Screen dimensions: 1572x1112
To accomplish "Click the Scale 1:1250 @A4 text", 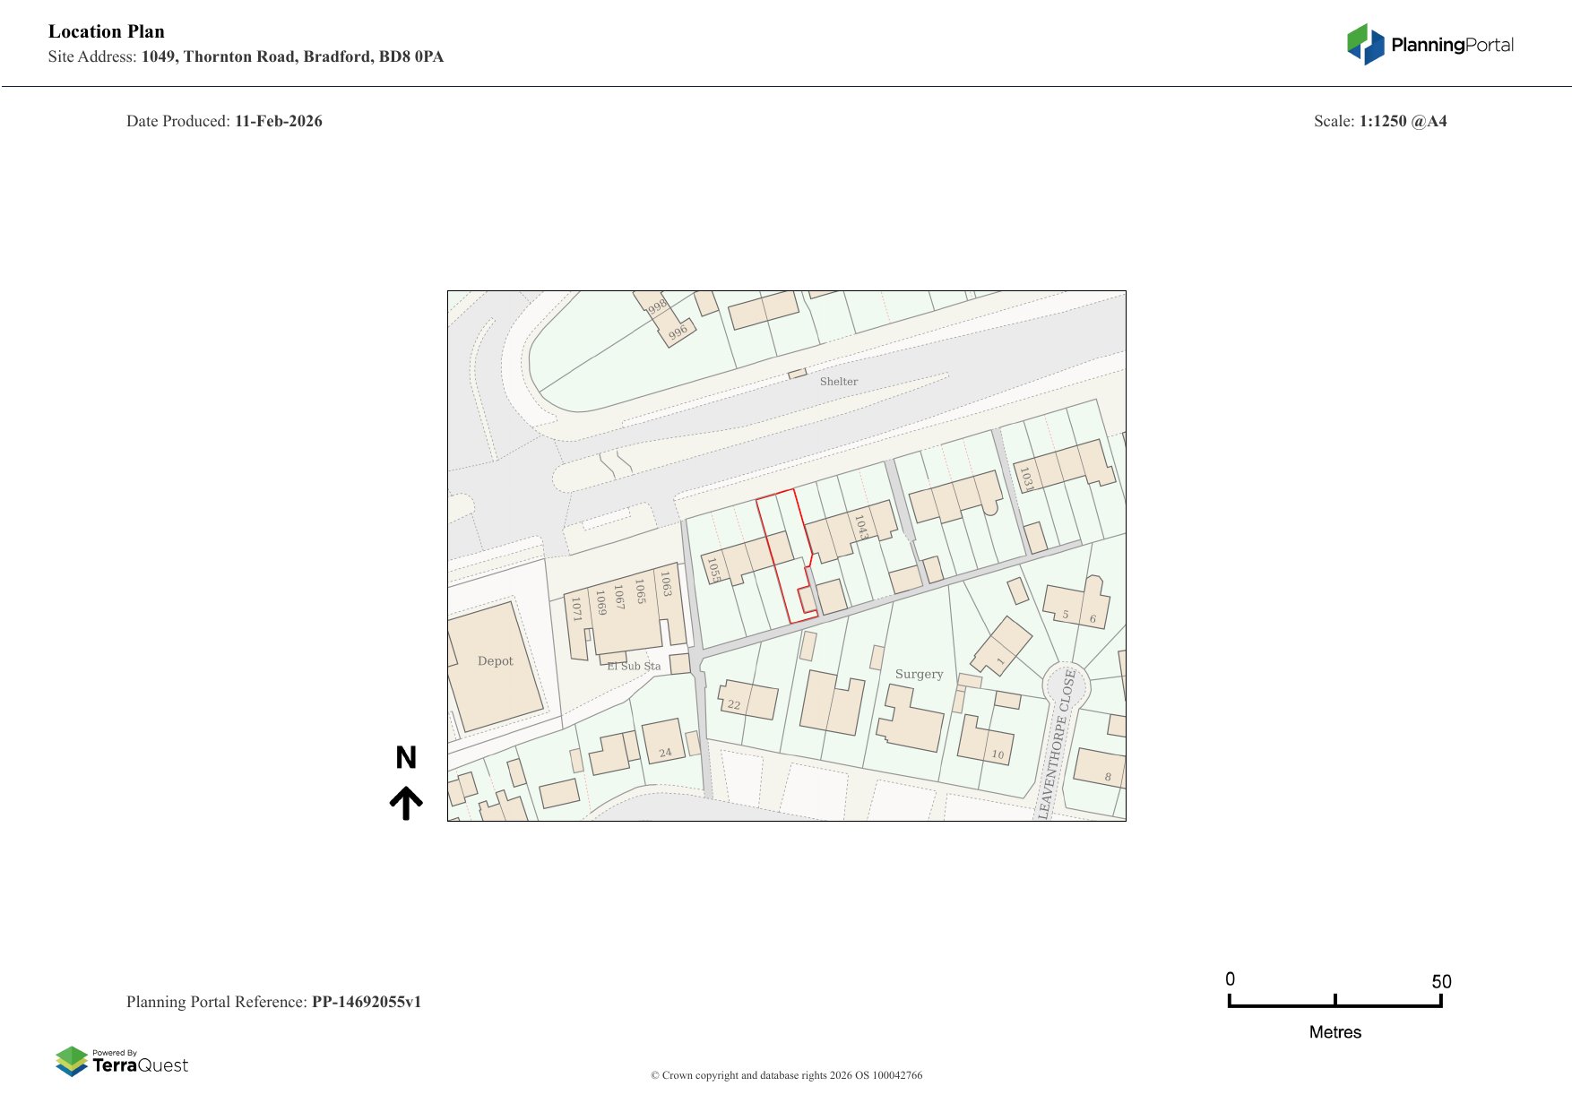I will click(1379, 121).
